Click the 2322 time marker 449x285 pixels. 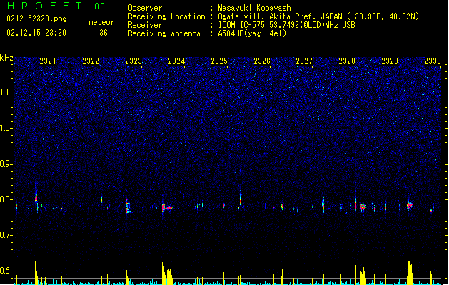tap(91, 61)
